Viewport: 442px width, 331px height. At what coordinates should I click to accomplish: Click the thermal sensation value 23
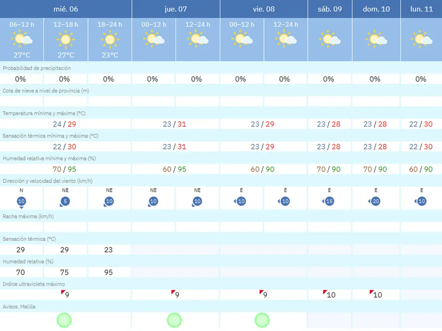click(x=108, y=250)
